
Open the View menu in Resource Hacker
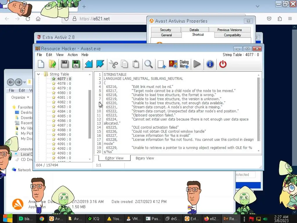point(60,55)
